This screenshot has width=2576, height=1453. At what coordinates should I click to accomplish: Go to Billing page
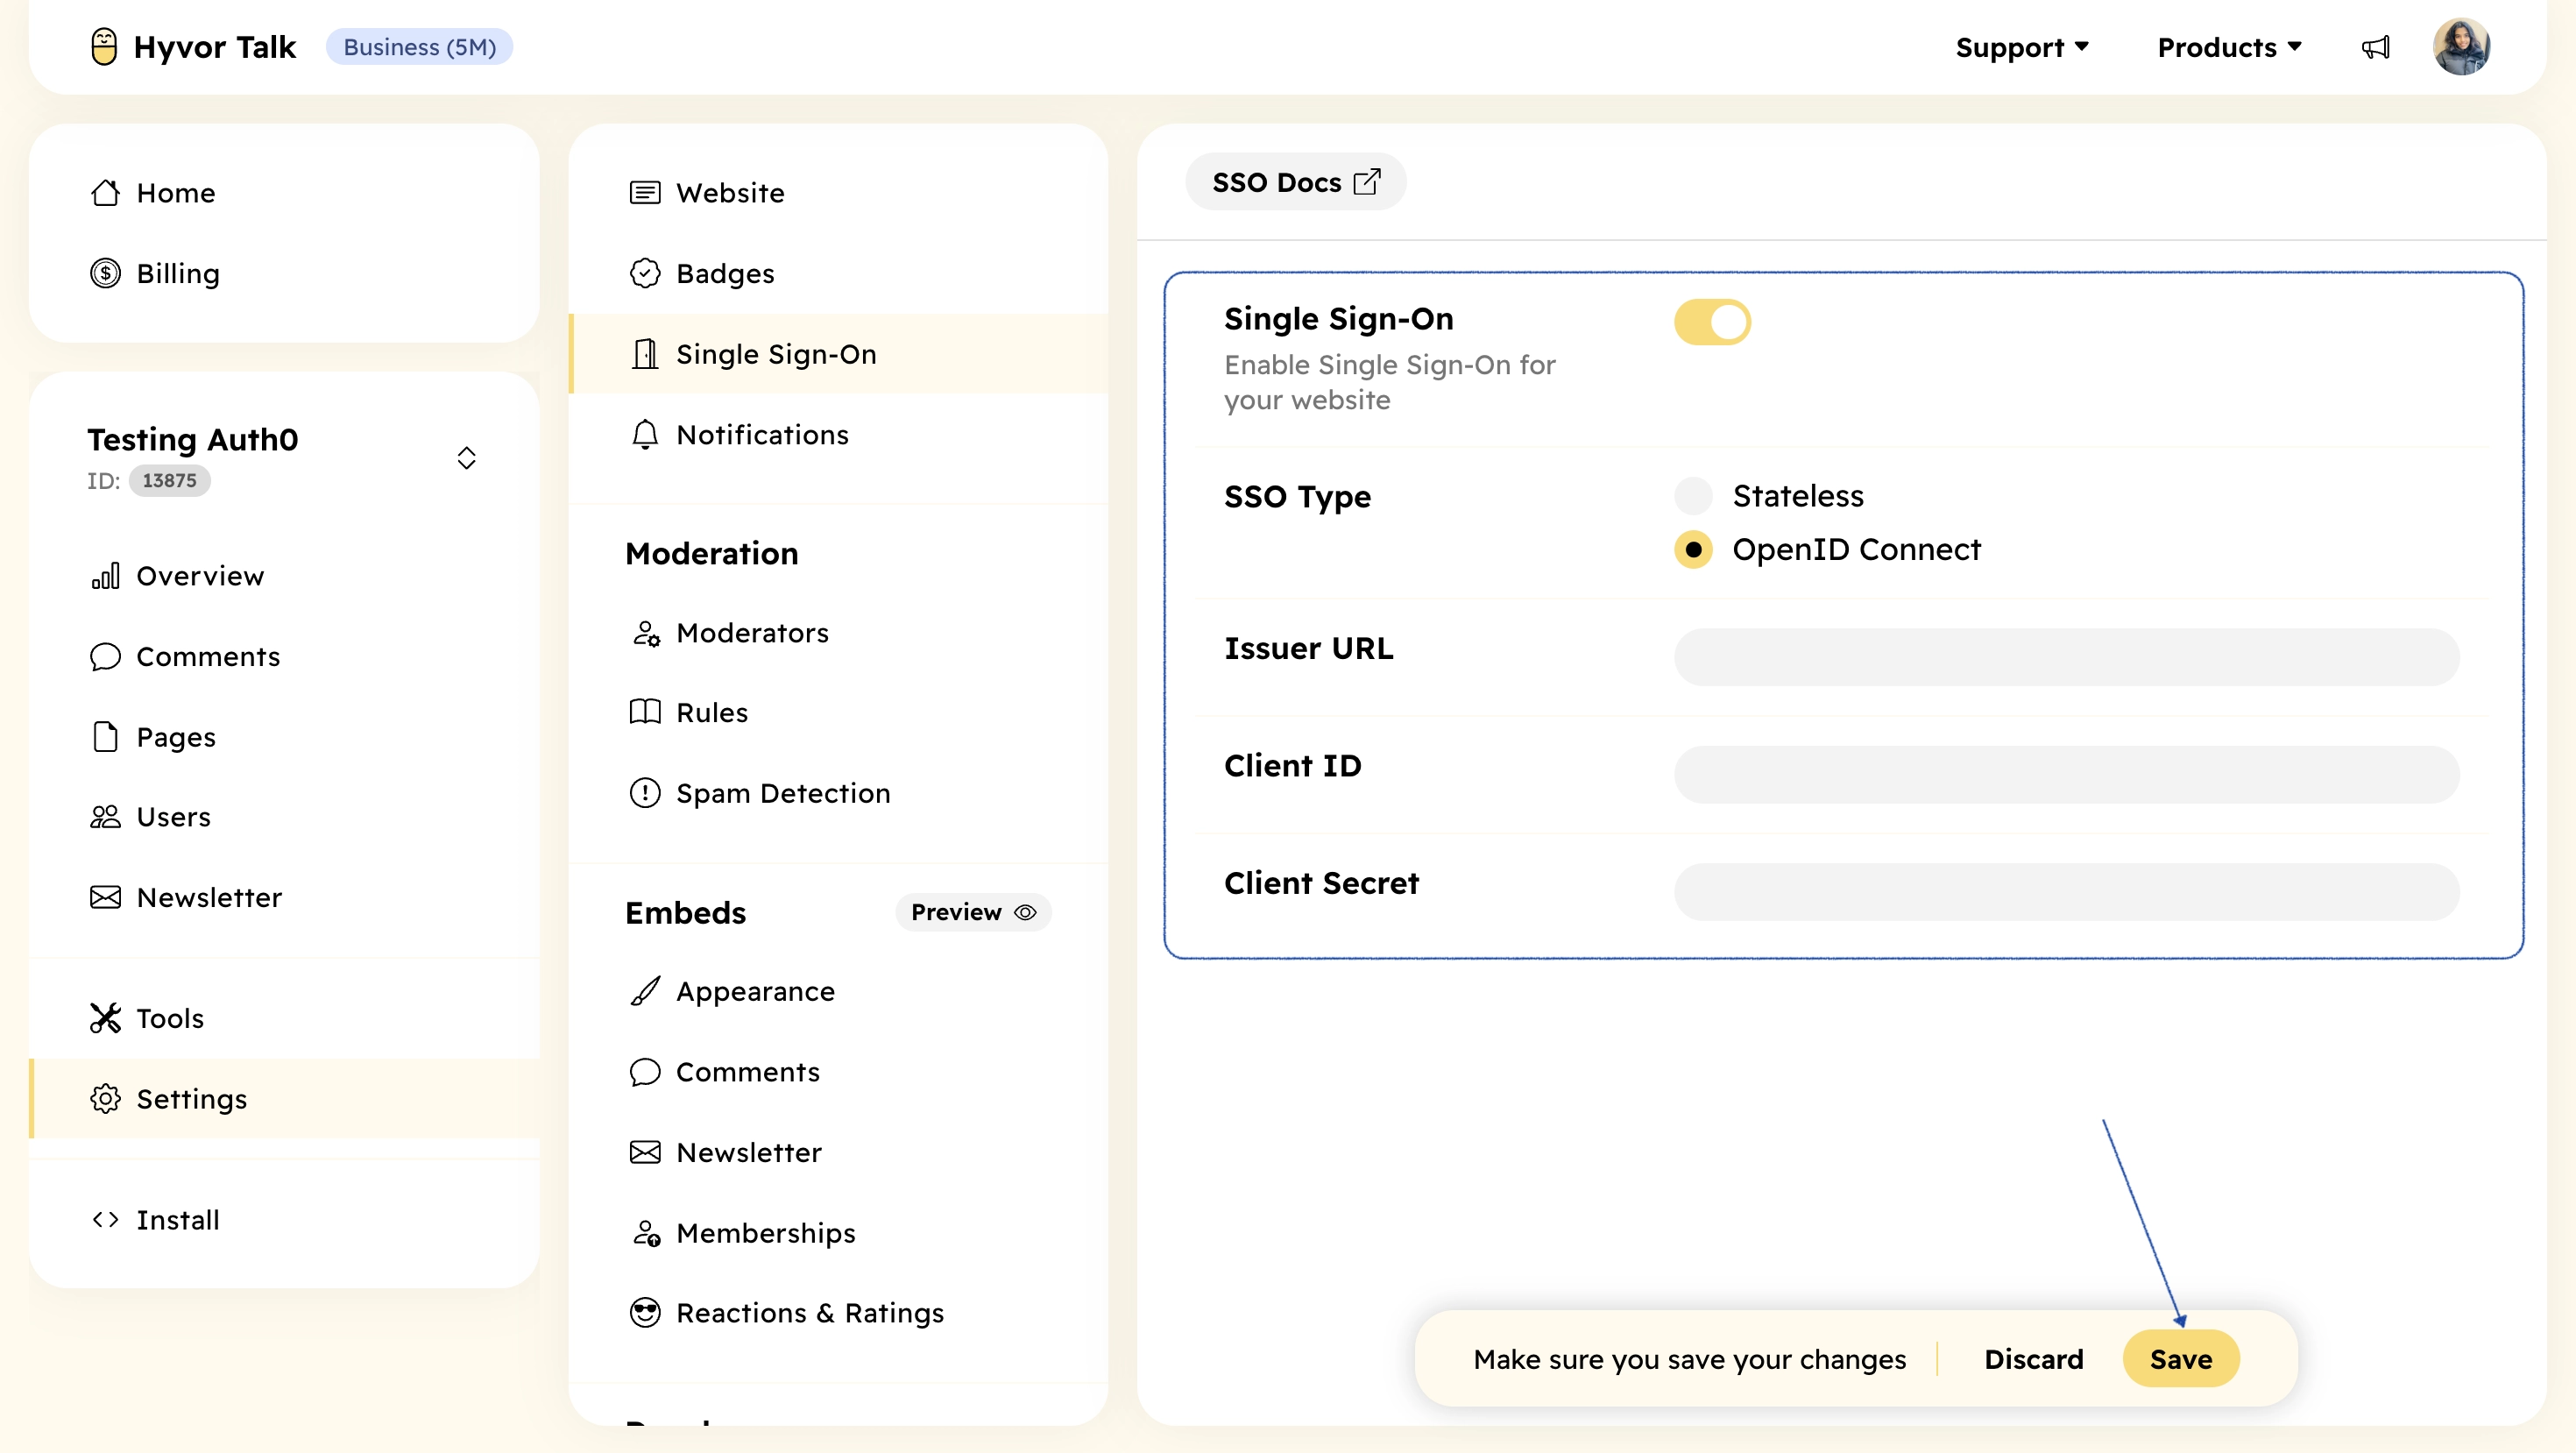(x=285, y=273)
